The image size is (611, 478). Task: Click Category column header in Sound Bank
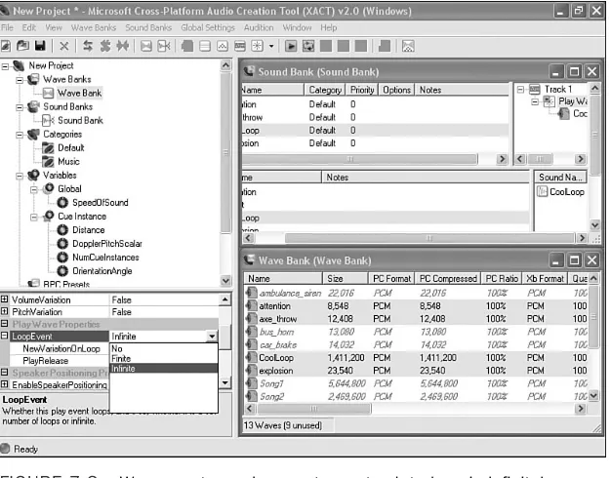tap(324, 90)
